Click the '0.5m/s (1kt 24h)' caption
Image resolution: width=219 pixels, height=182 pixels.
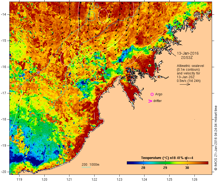189,81
